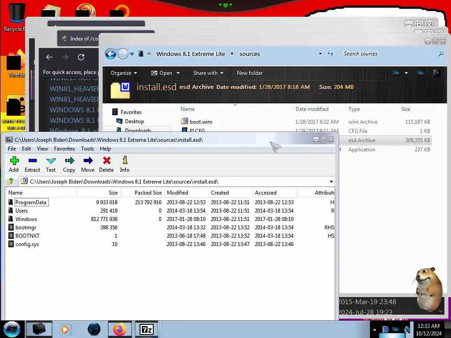Click browser back arrow in background window

click(49, 57)
